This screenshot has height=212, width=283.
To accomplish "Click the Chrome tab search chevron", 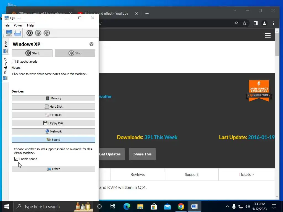I will 235,11.
